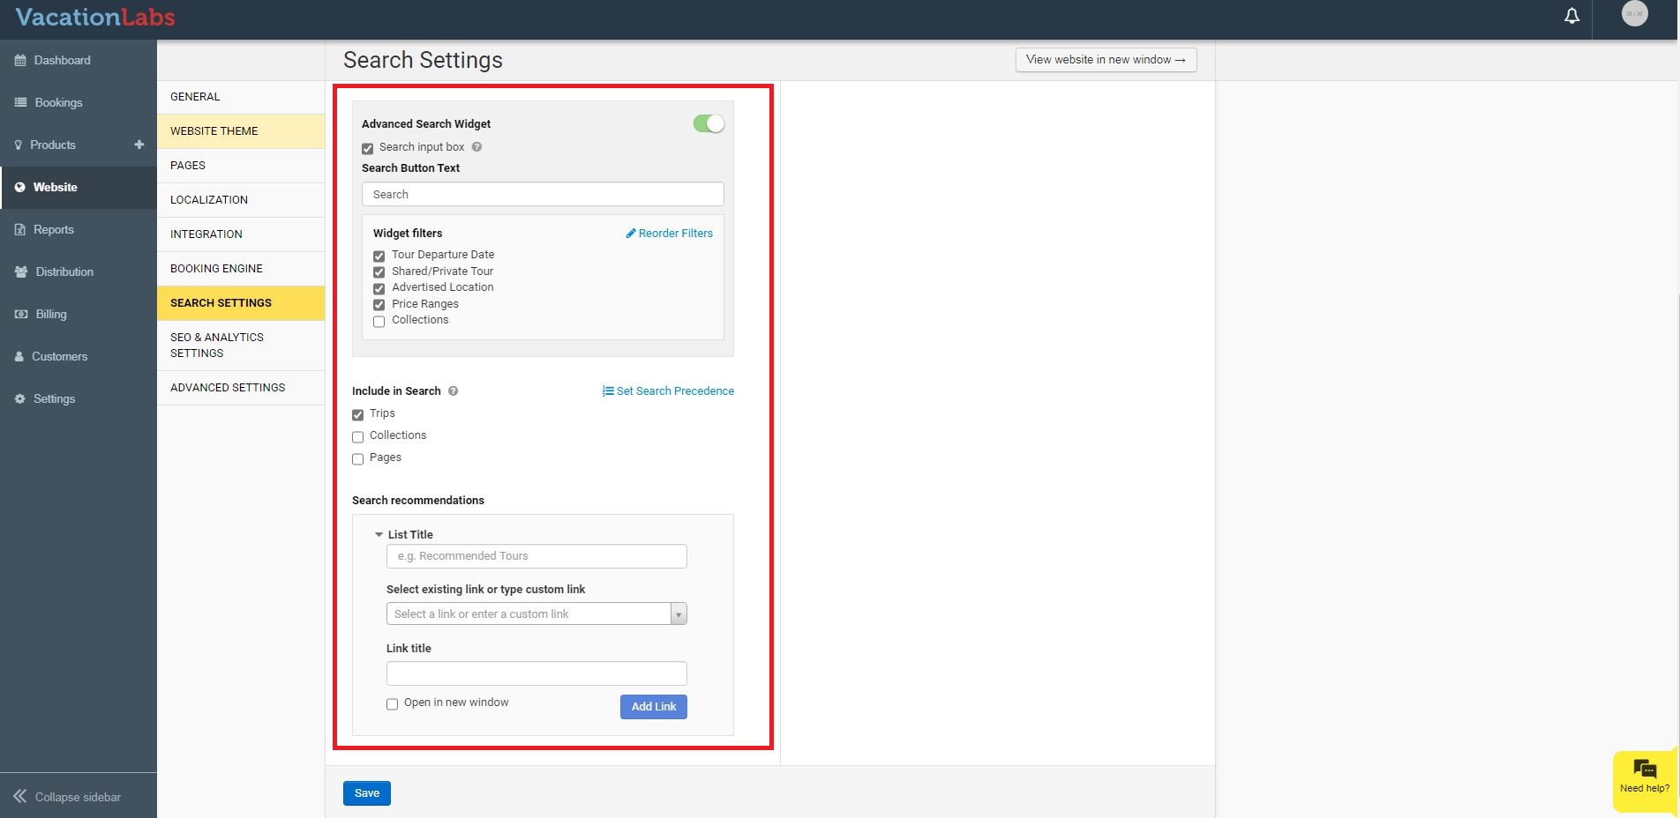The height and width of the screenshot is (818, 1680).
Task: Click the plus icon next to Products
Action: [x=139, y=145]
